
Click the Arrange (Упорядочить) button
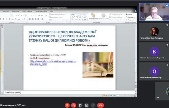coord(93,17)
